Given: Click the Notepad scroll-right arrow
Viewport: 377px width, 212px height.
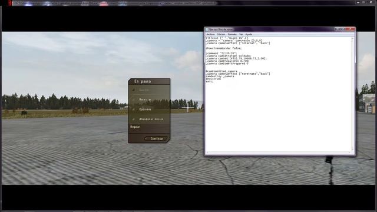Looking at the screenshot, I should (x=349, y=153).
